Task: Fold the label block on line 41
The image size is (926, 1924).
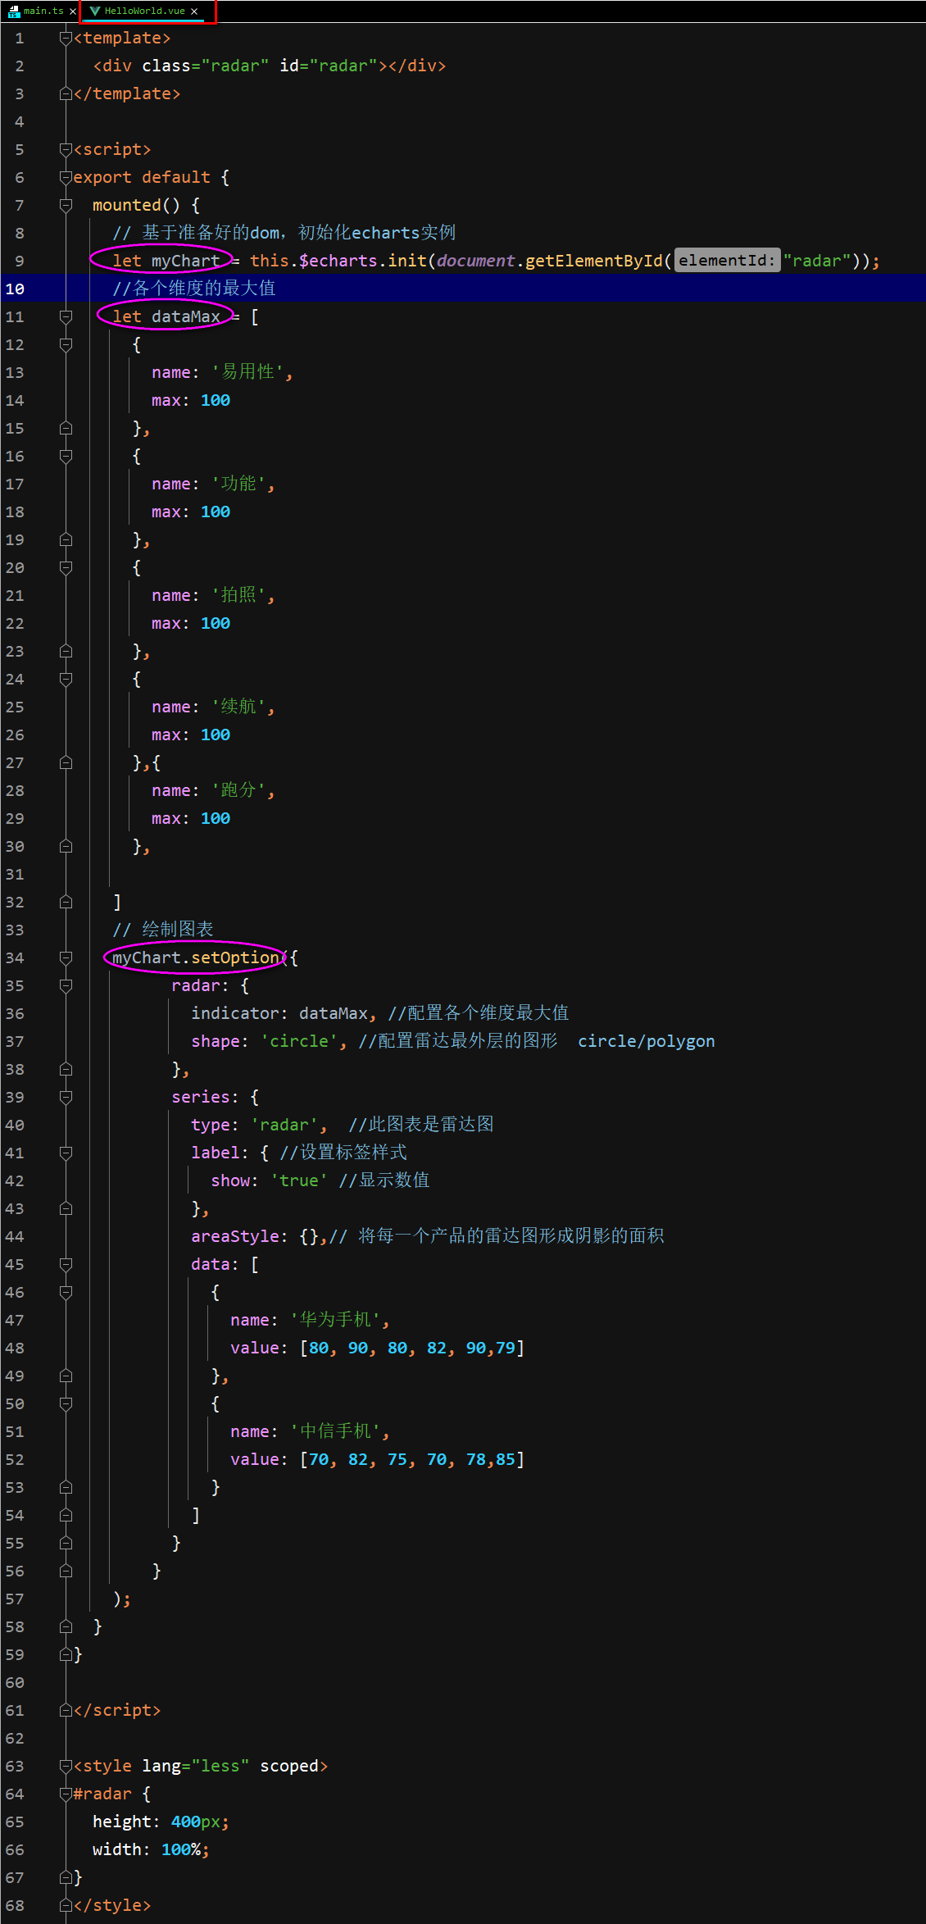Action: coord(66,1153)
